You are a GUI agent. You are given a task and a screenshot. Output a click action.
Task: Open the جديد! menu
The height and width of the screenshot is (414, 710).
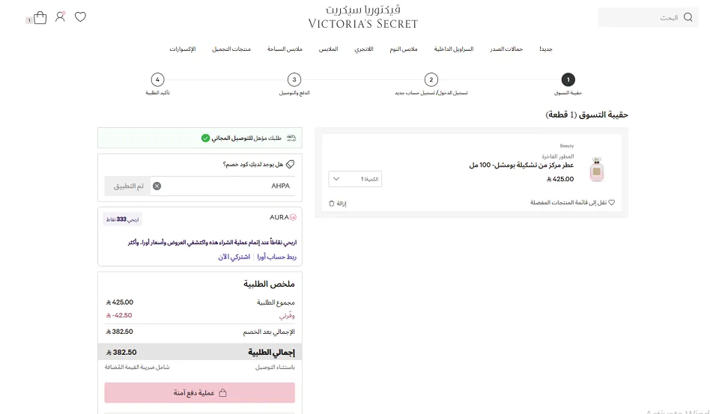[x=546, y=49]
